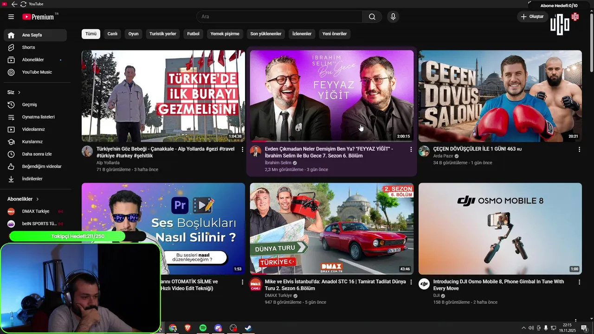594x334 pixels.
Task: Expand the Abonelikler section header
Action: (x=23, y=199)
